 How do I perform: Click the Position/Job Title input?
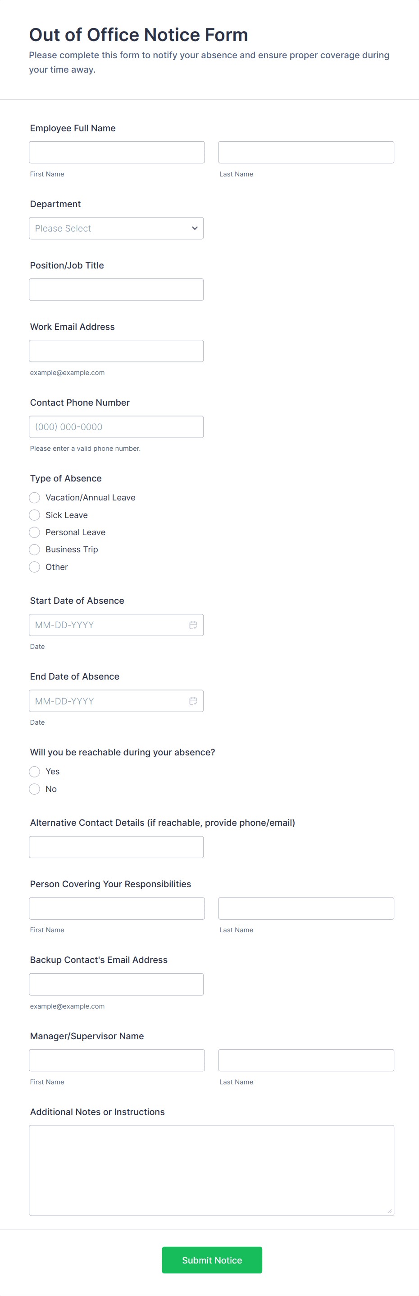(116, 290)
